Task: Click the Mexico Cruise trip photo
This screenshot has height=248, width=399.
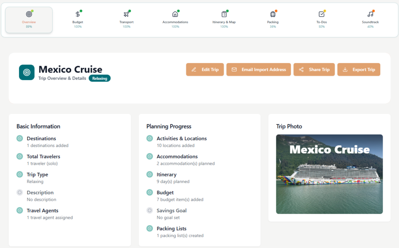Action: (x=329, y=174)
